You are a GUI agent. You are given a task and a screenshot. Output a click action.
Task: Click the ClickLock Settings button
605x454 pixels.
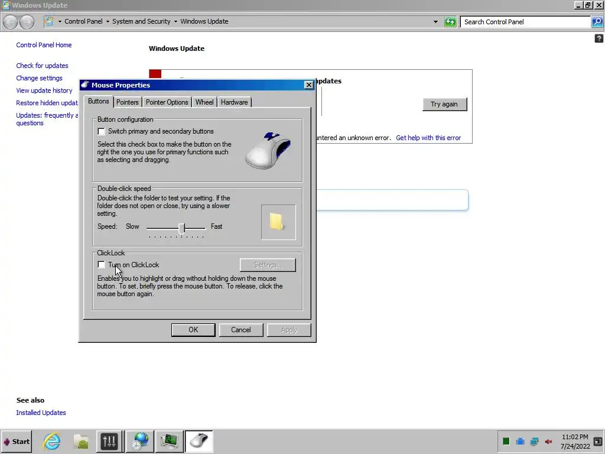click(x=268, y=265)
